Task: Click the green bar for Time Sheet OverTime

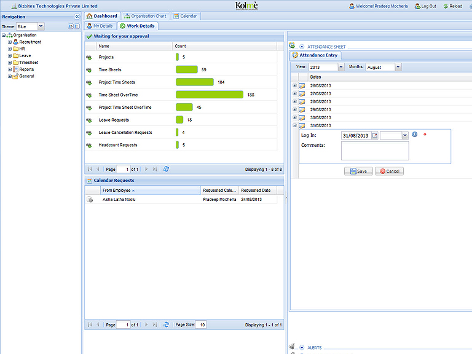Action: coord(210,95)
